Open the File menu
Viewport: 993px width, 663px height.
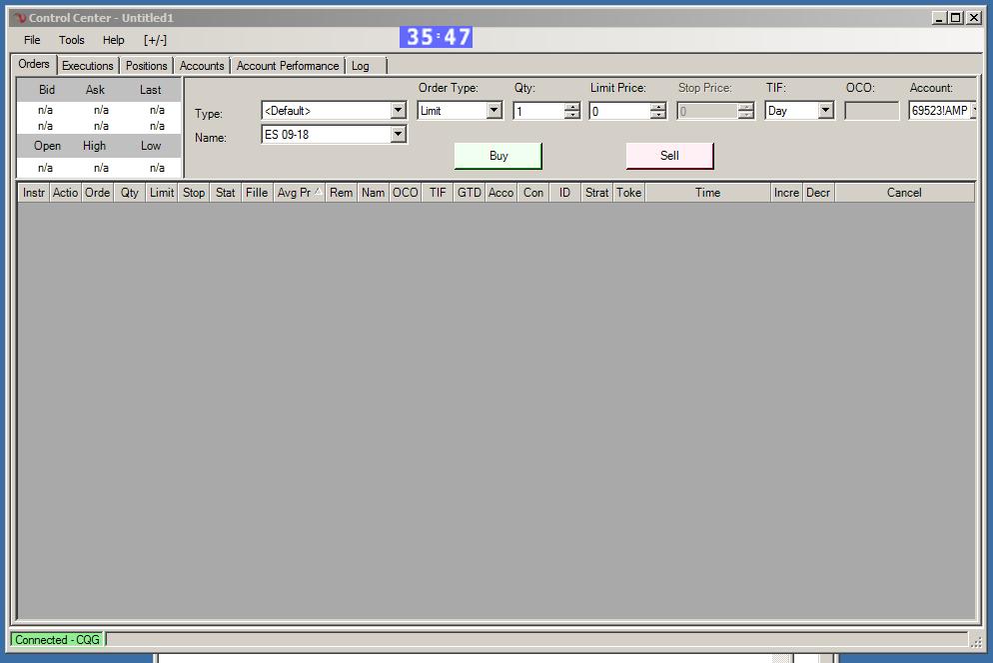[32, 40]
